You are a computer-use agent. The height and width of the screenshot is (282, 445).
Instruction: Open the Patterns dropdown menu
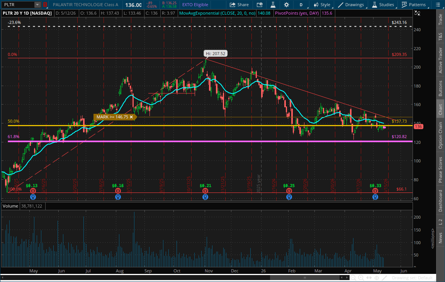click(414, 5)
